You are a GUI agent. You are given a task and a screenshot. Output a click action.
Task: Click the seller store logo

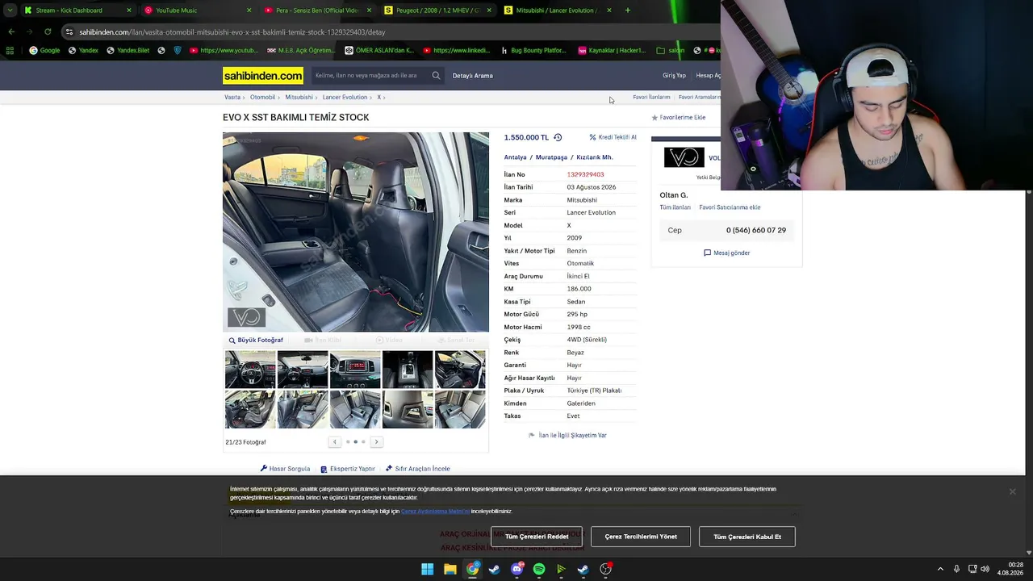click(684, 157)
